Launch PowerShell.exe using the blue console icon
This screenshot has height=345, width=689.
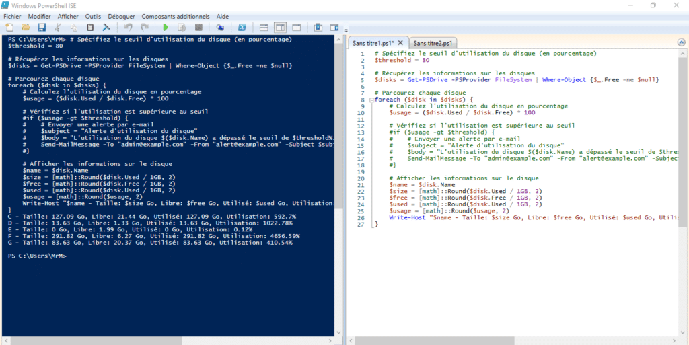240,28
